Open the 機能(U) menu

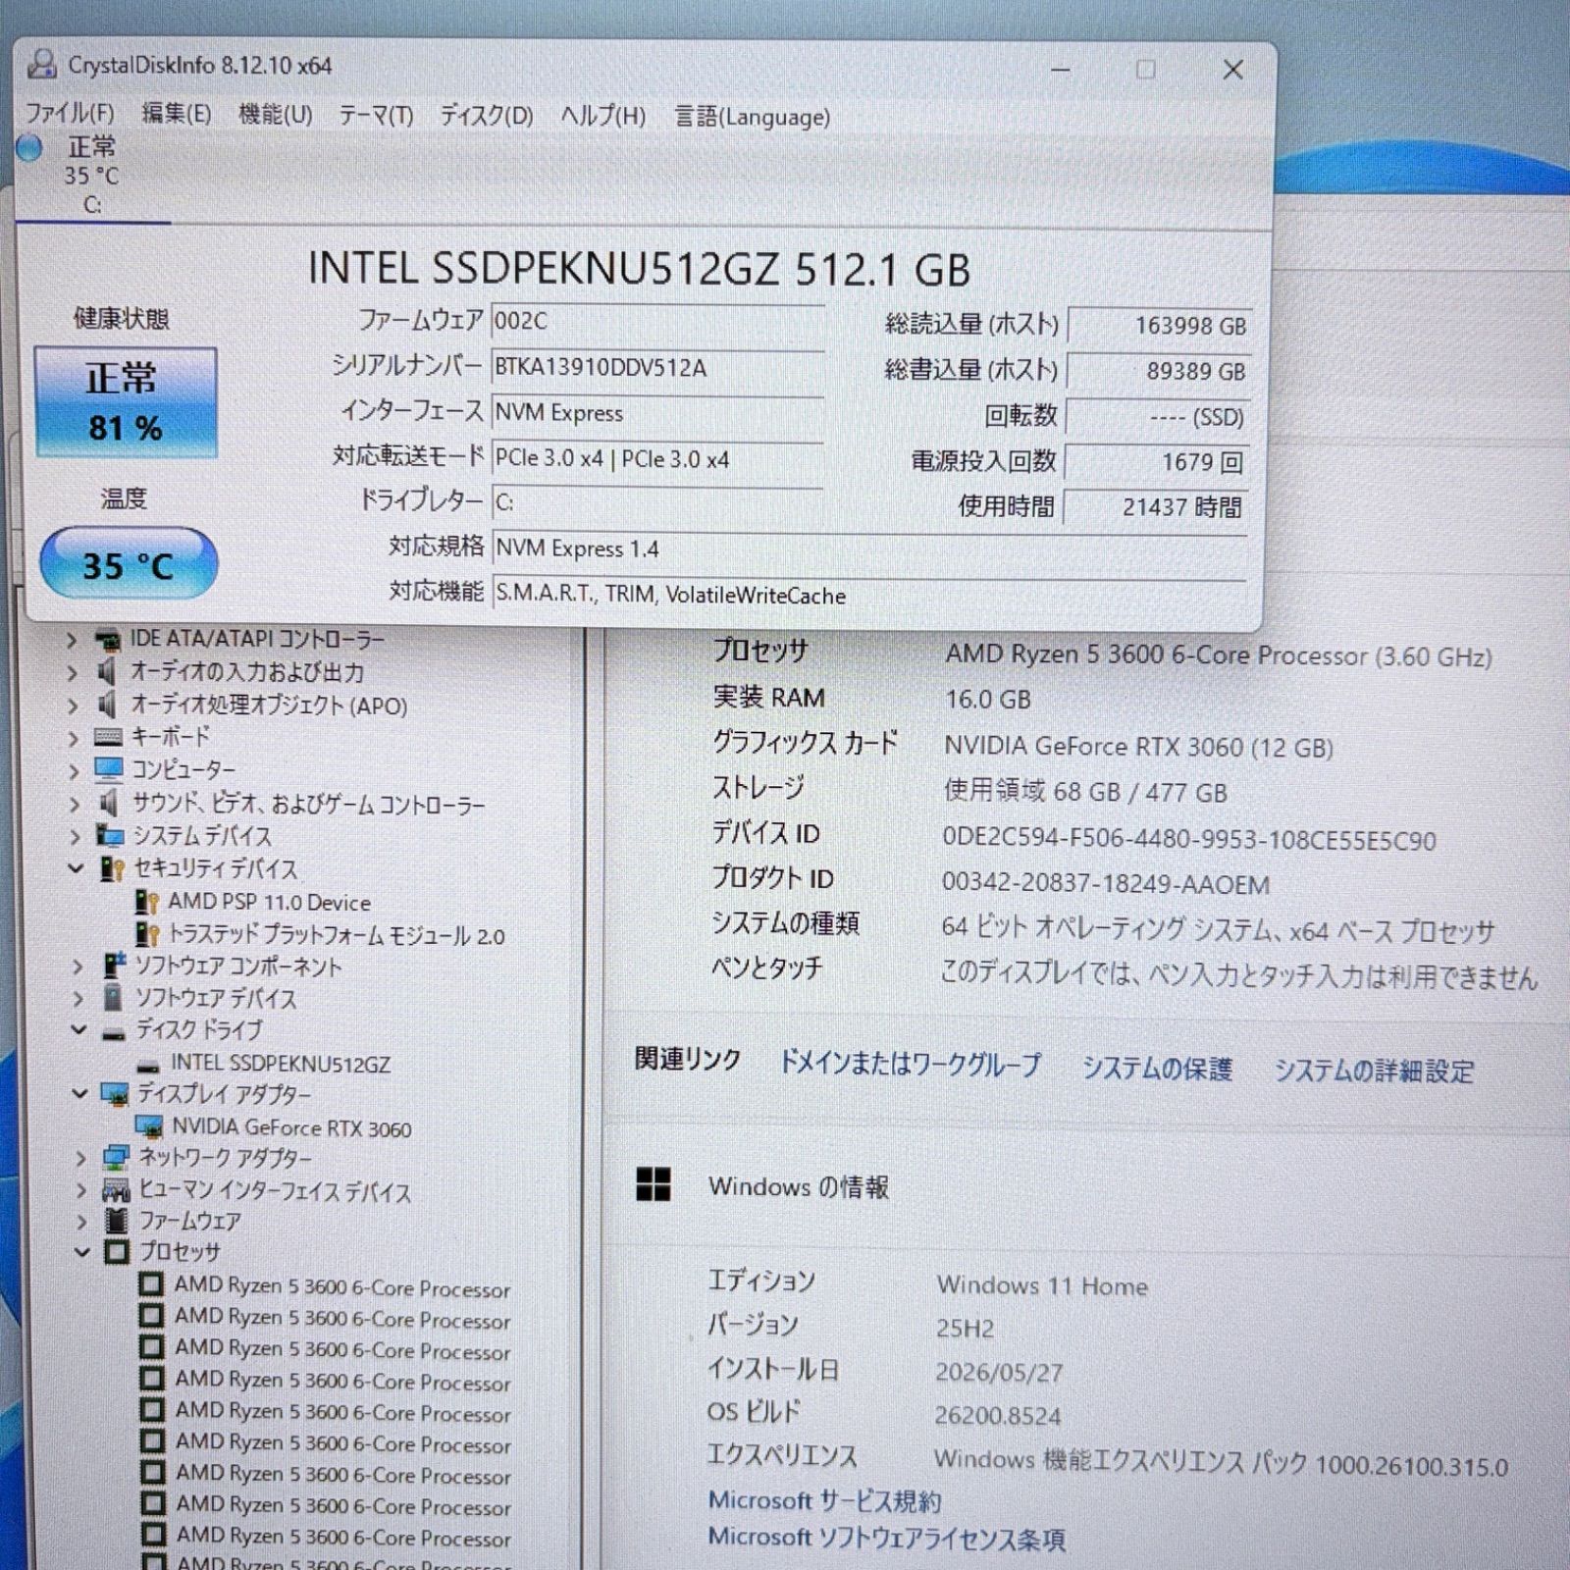click(x=276, y=115)
